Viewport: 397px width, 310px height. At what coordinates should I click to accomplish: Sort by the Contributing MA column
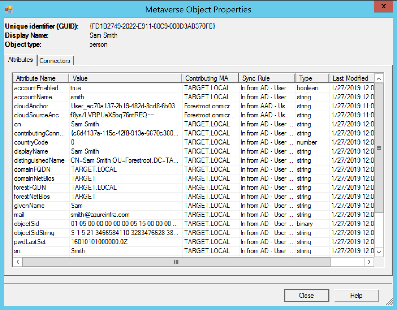[x=210, y=78]
